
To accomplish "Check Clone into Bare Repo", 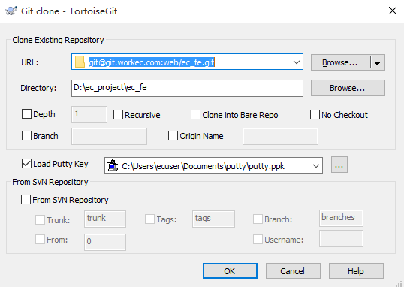I will (x=195, y=115).
